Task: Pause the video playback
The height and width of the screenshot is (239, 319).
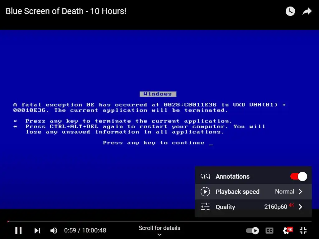Action: (x=18, y=231)
